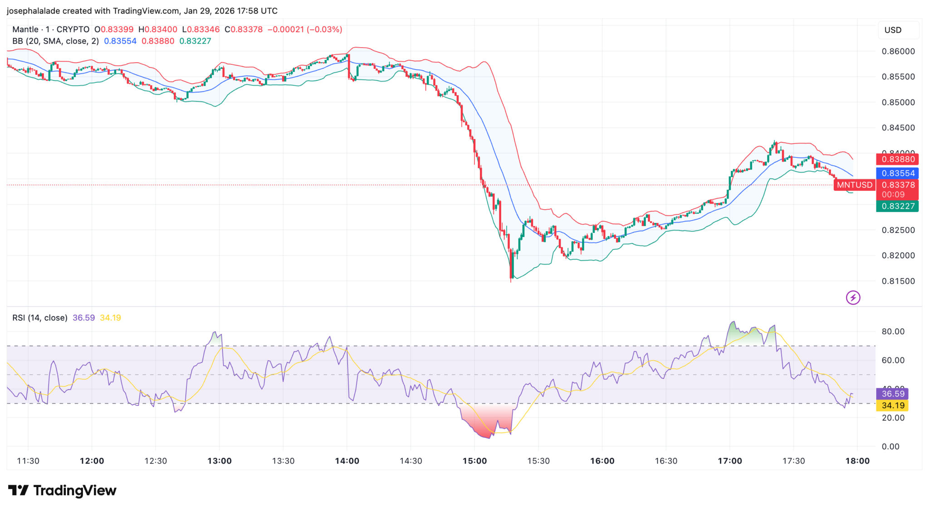Click the yellow RSI MA label 34.19
Viewport: 929px width, 511px height.
(x=892, y=406)
